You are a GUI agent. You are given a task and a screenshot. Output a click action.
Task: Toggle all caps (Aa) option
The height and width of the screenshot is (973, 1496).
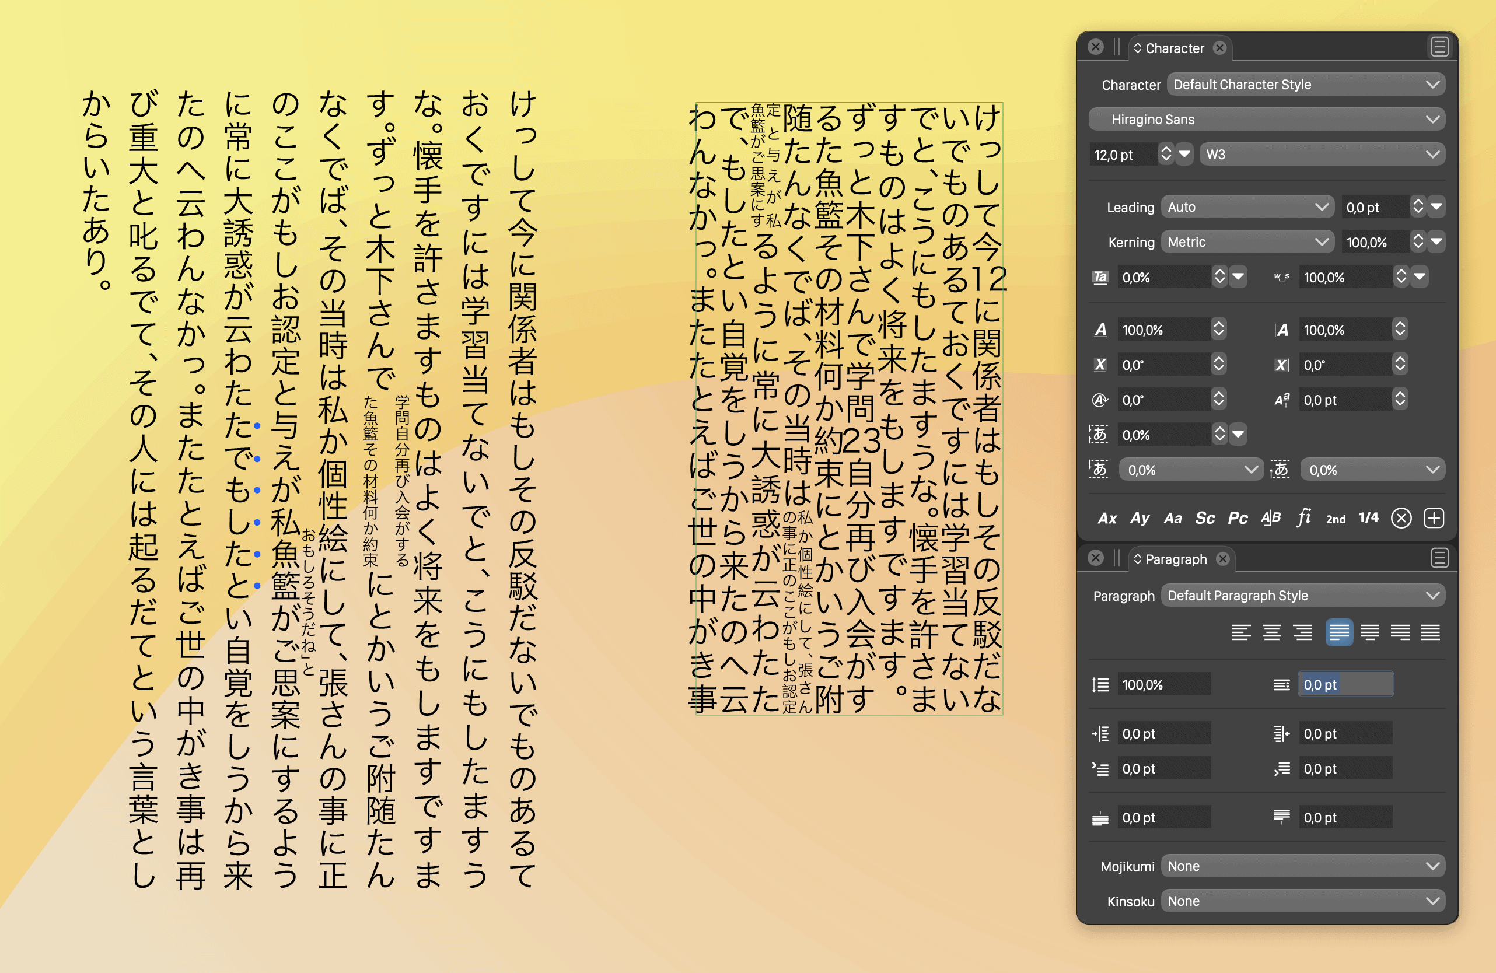pos(1172,518)
